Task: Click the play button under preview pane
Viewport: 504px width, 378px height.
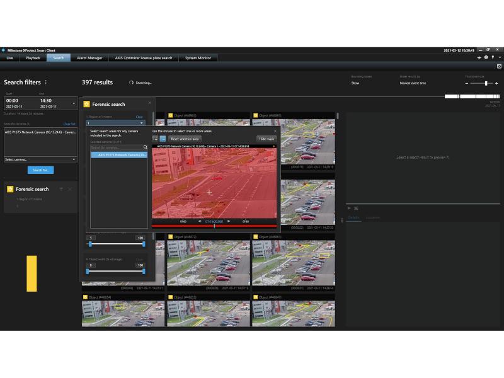Action: coord(349,209)
